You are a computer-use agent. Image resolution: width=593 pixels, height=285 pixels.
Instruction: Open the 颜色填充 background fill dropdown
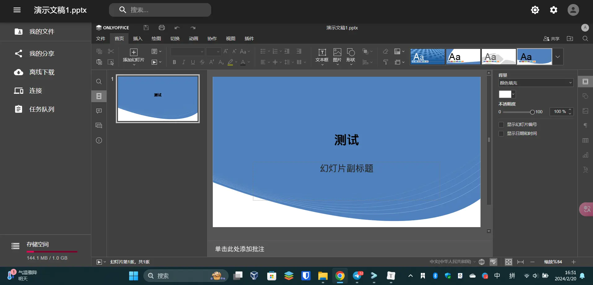536,83
